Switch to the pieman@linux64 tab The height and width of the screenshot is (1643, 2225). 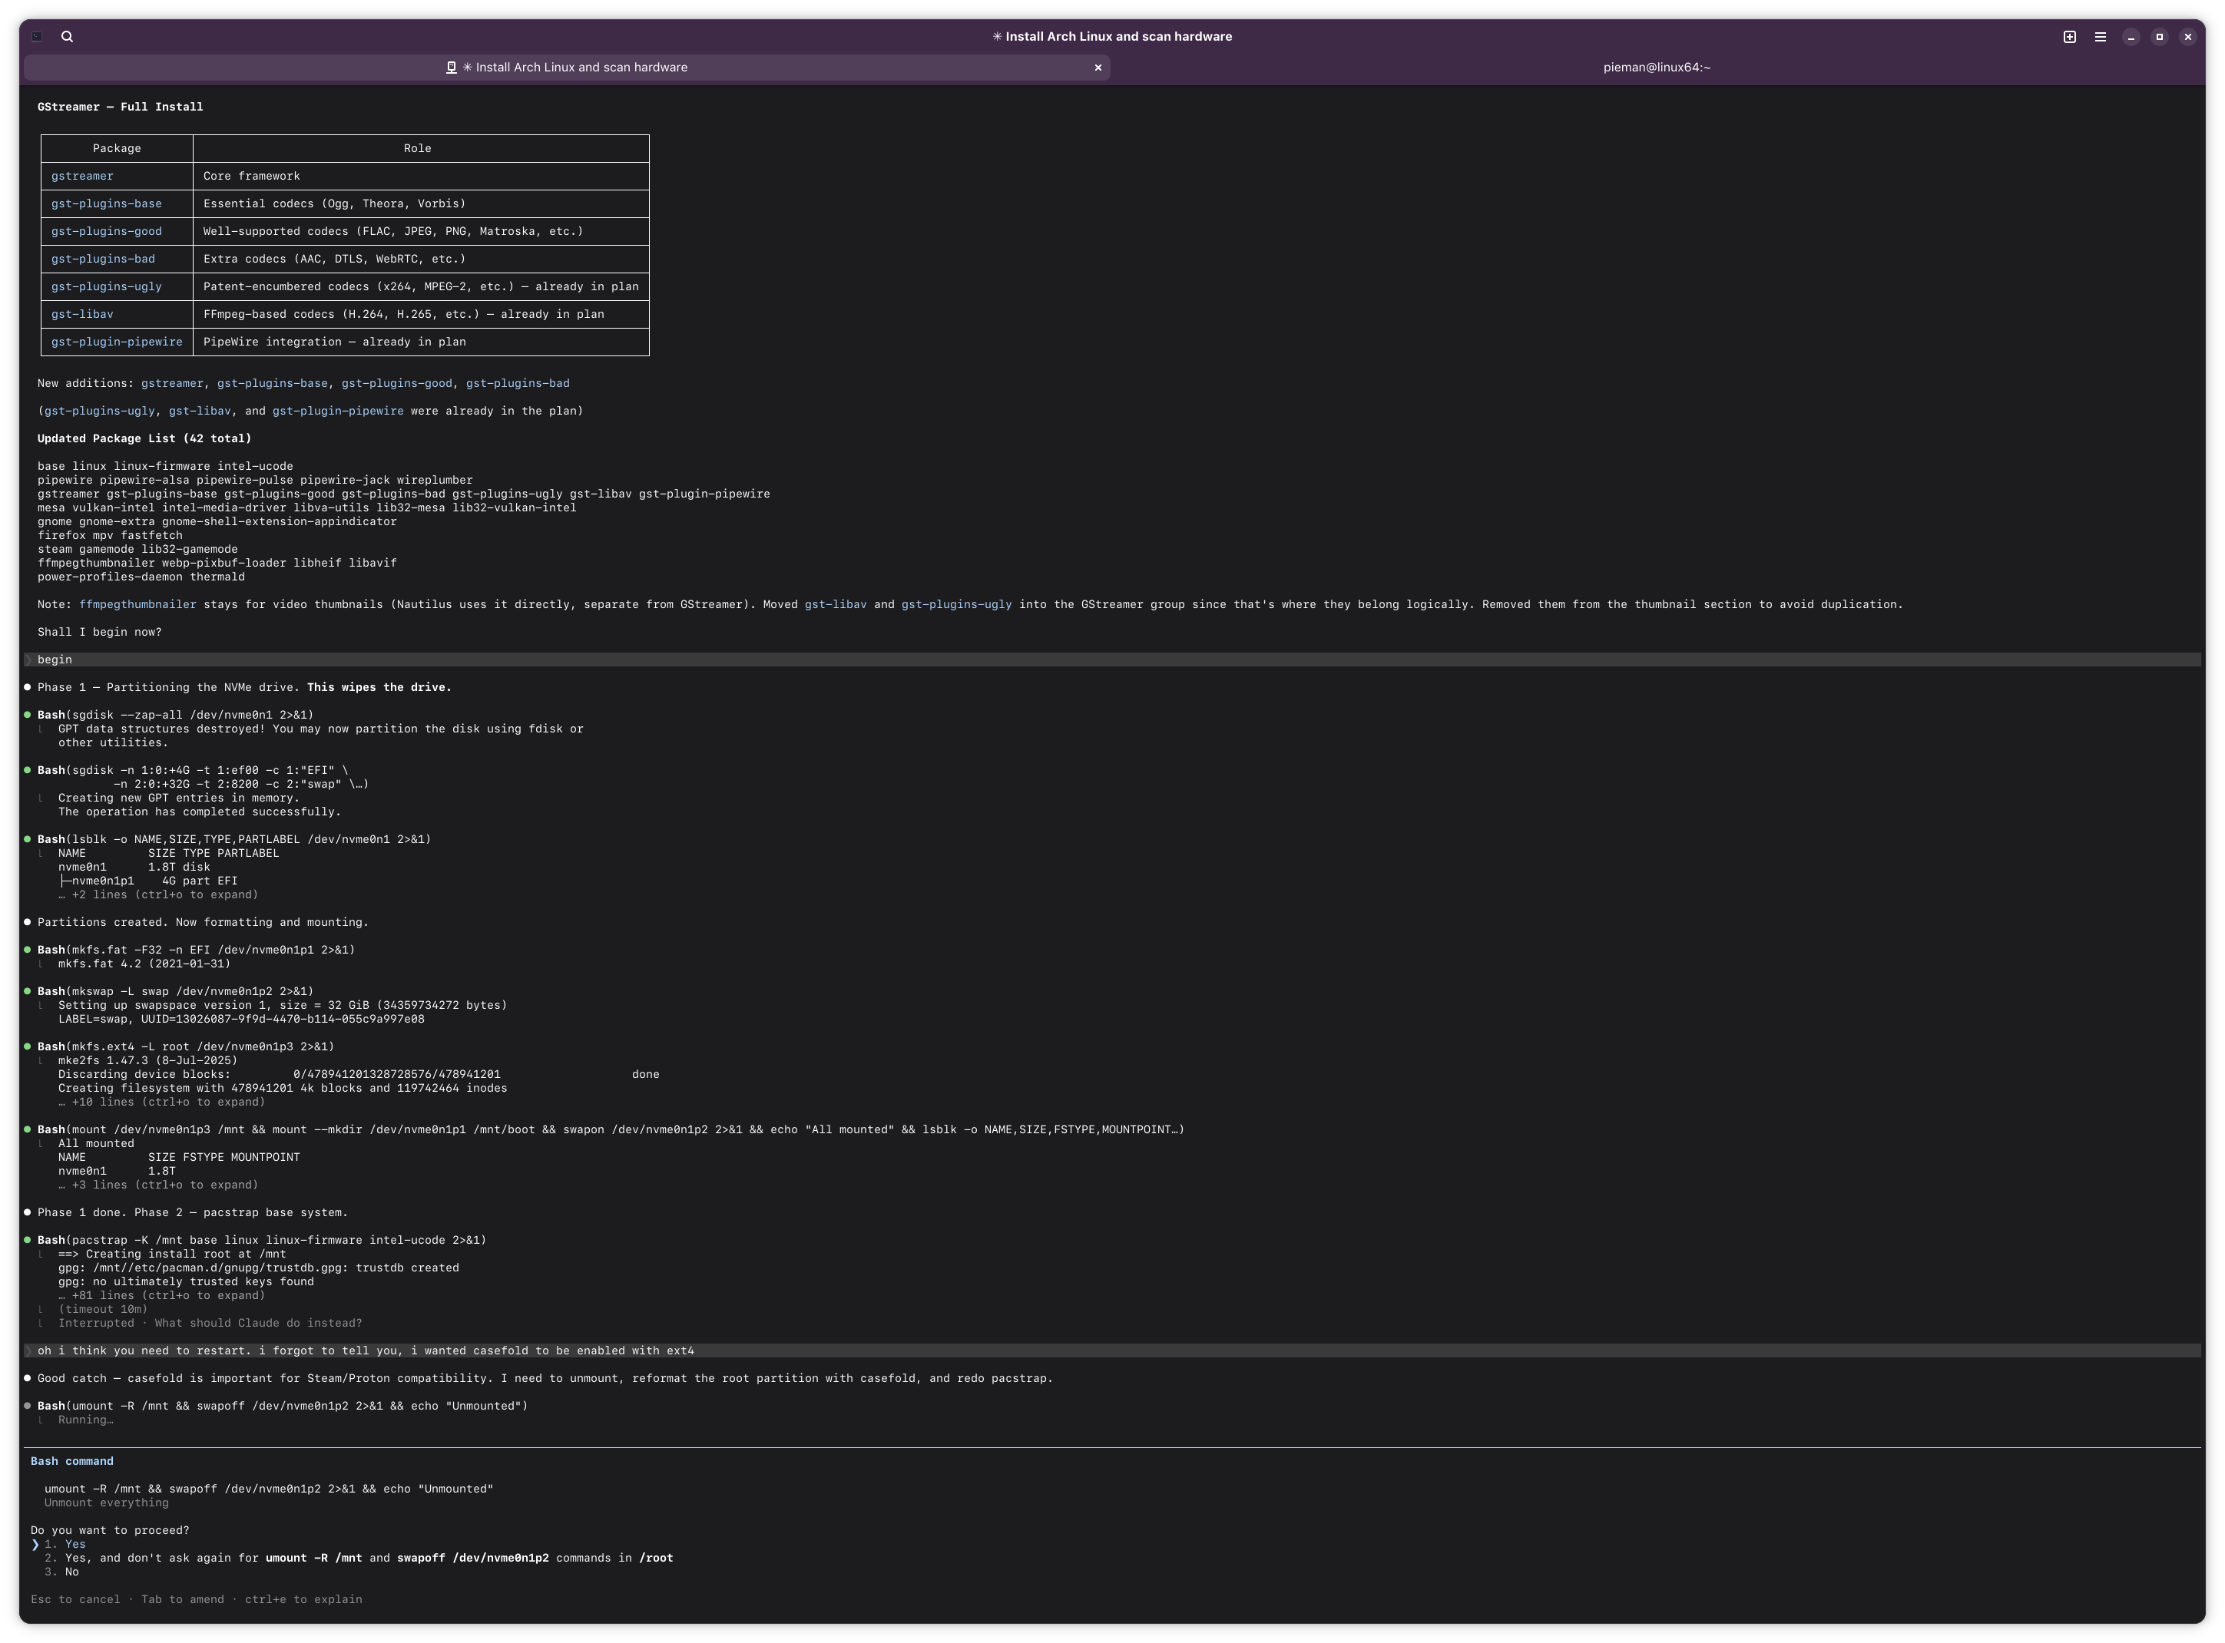(1656, 68)
